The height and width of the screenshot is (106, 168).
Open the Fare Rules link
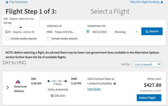point(94,89)
